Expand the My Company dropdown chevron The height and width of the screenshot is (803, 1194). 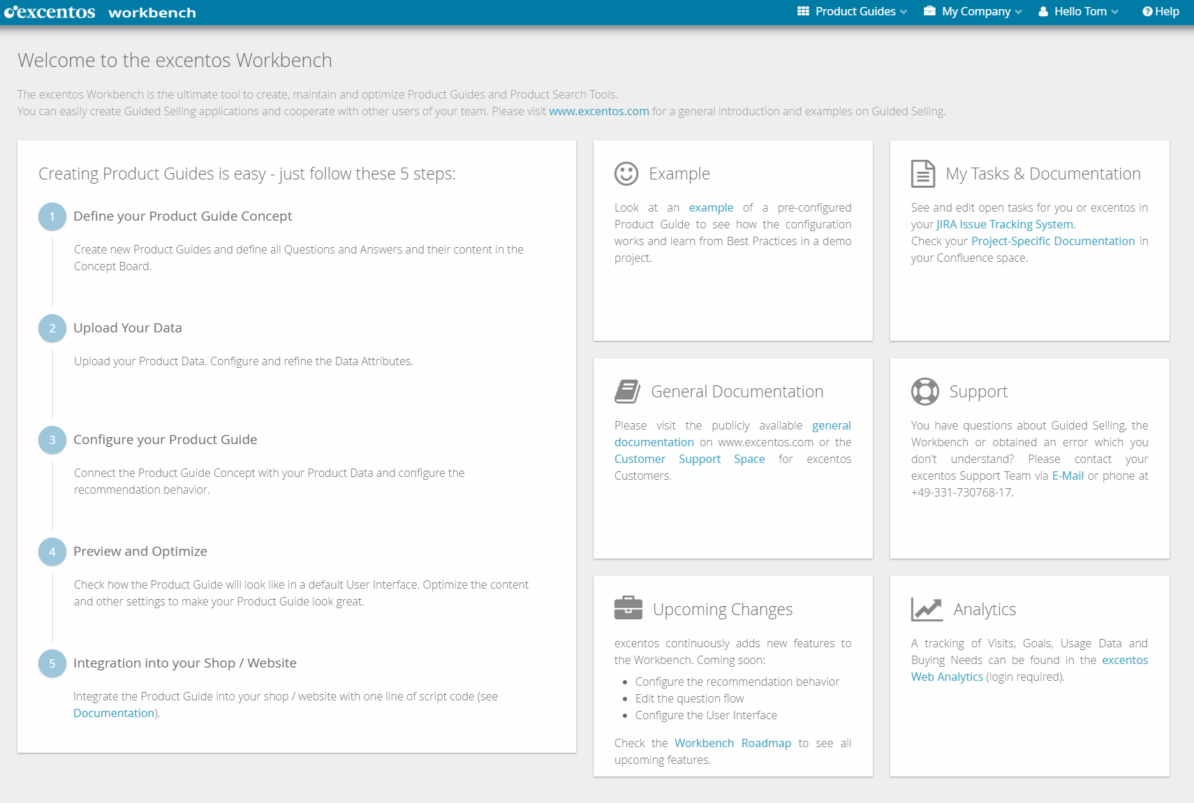(1018, 12)
